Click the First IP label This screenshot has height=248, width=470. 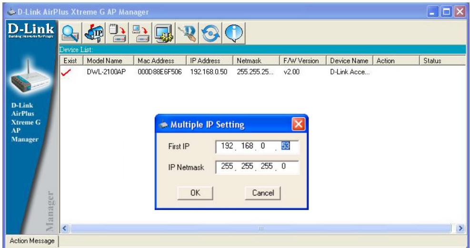[179, 146]
